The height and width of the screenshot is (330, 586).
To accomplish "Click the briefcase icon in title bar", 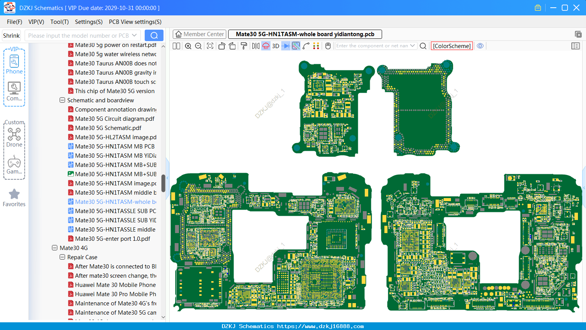I will (538, 8).
